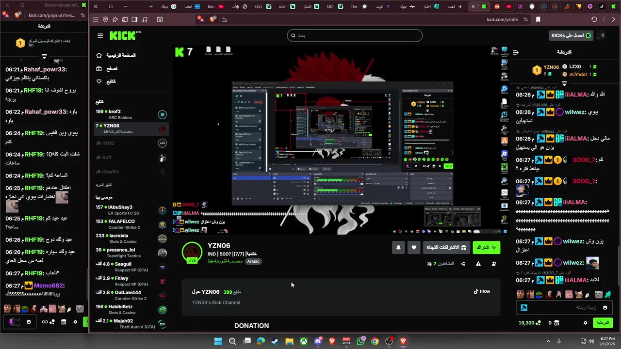Open offline channel IMOD in sidebar
The image size is (621, 349).
131,143
